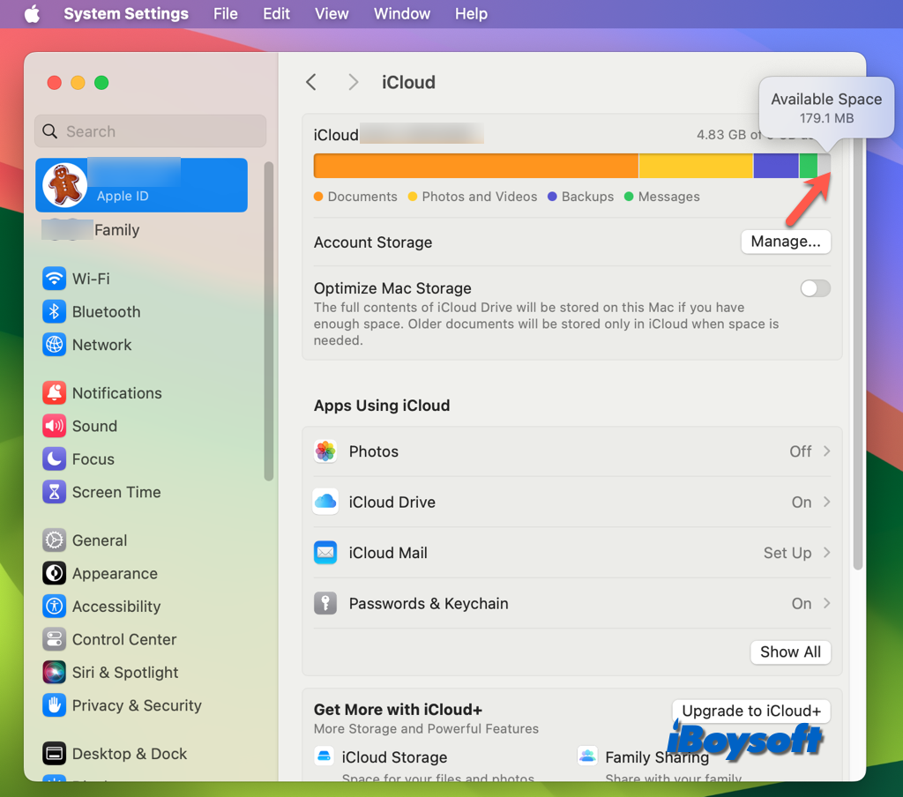The image size is (903, 797).
Task: Click the gingerbread Apple ID avatar
Action: [x=64, y=185]
